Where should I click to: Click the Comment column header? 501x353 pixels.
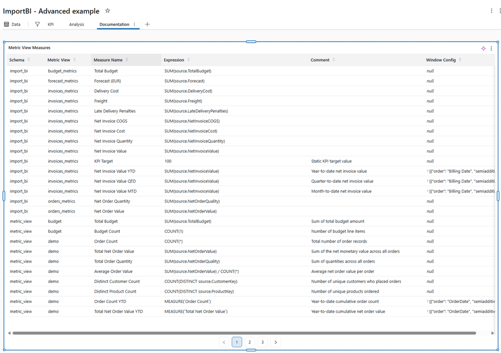(x=366, y=60)
